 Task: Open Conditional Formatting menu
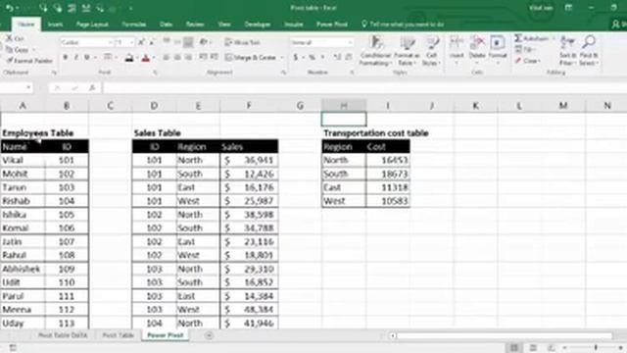pos(375,50)
